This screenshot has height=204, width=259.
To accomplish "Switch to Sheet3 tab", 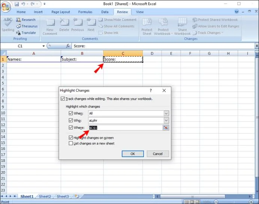I will click(63, 196).
